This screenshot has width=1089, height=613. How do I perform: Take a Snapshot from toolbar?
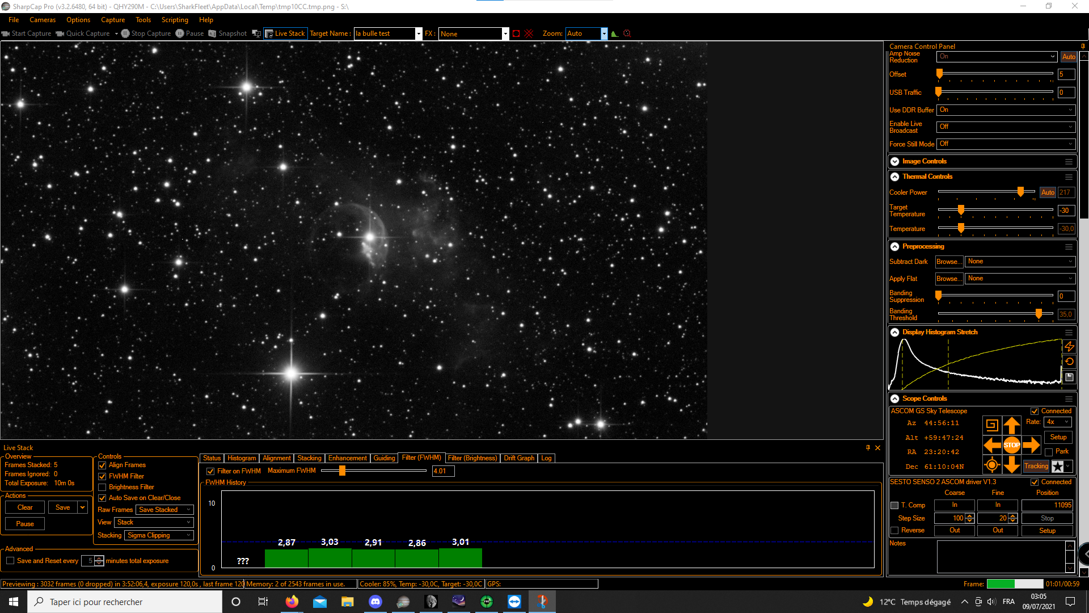[x=227, y=33]
